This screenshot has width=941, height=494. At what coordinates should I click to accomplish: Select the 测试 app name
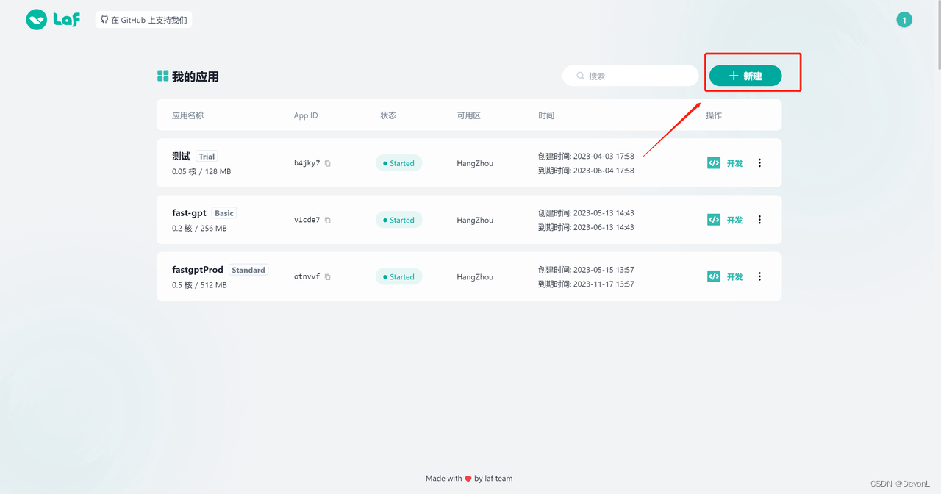(x=181, y=156)
